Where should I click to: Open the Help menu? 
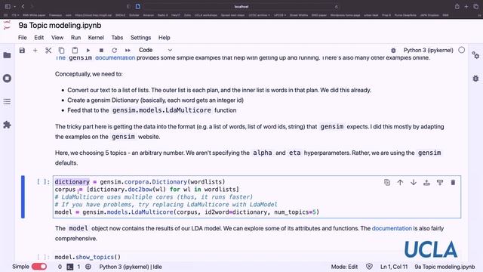(x=165, y=38)
